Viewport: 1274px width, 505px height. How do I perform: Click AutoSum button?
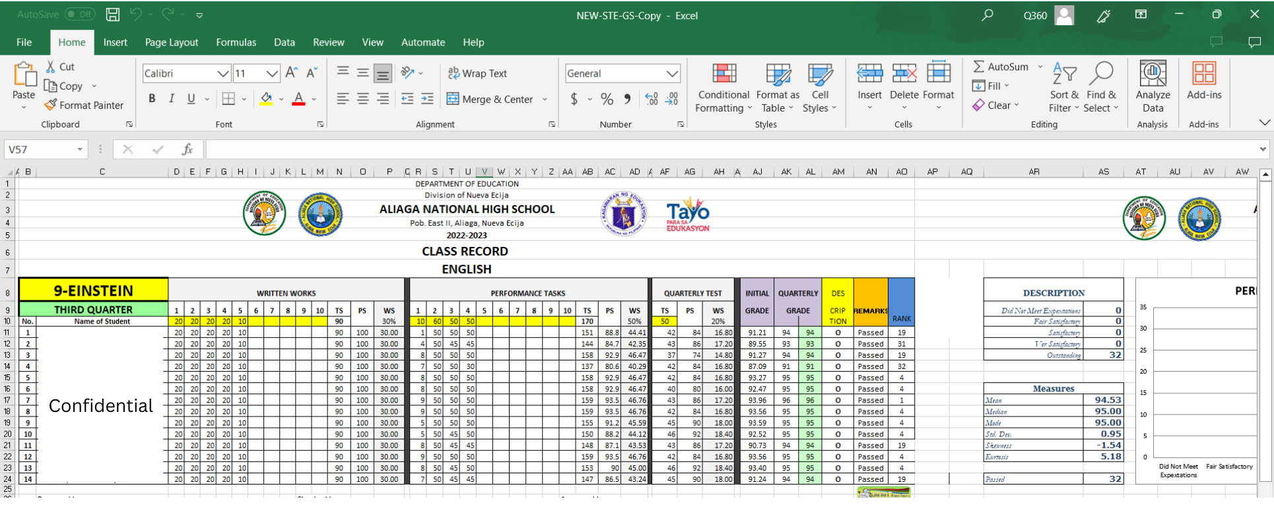1001,67
